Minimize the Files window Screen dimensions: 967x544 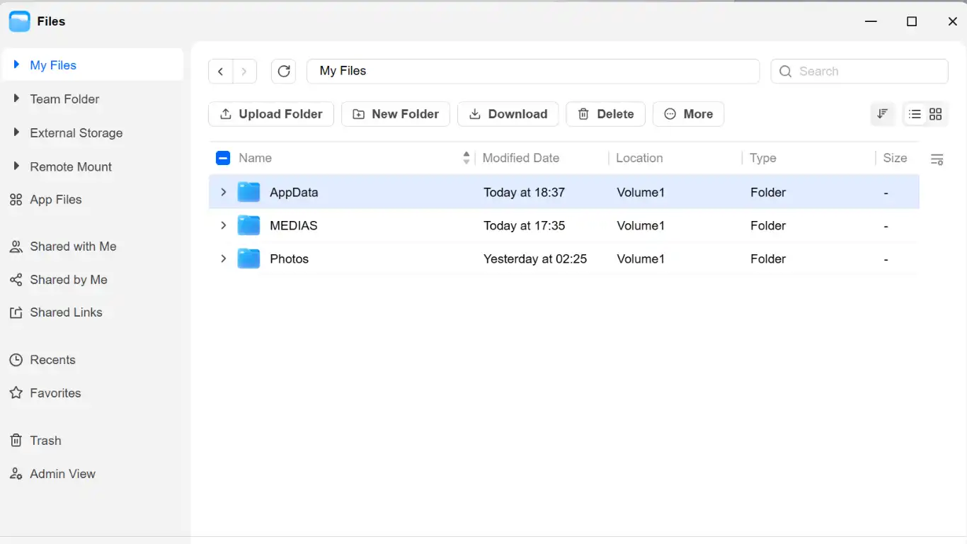pyautogui.click(x=871, y=21)
